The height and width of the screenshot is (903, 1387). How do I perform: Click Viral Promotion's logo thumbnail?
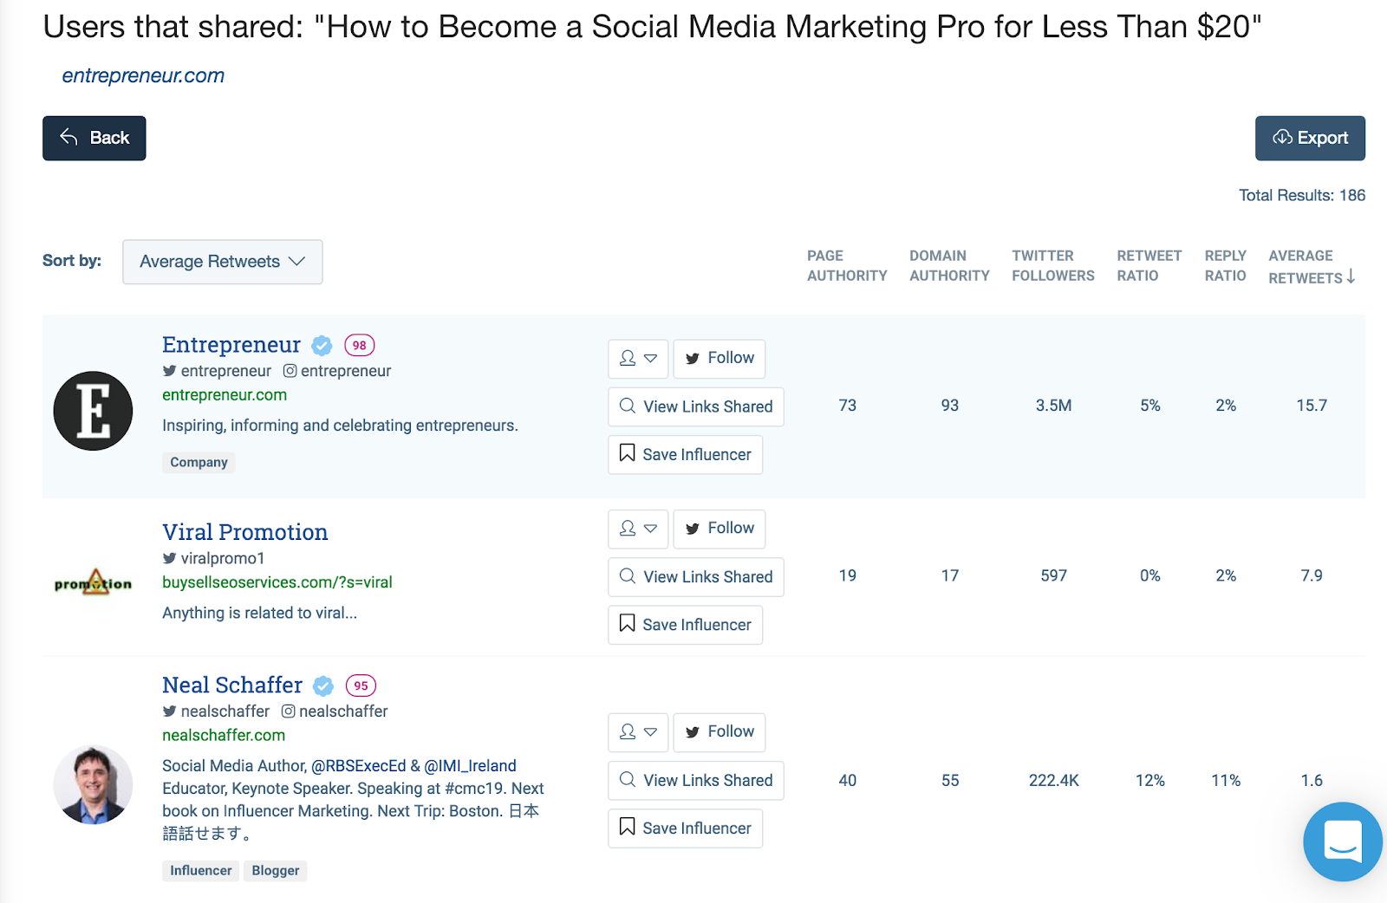[93, 582]
